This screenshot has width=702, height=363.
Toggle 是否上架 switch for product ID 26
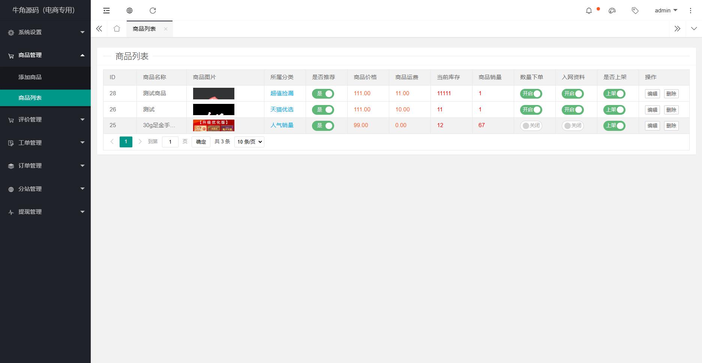[614, 110]
